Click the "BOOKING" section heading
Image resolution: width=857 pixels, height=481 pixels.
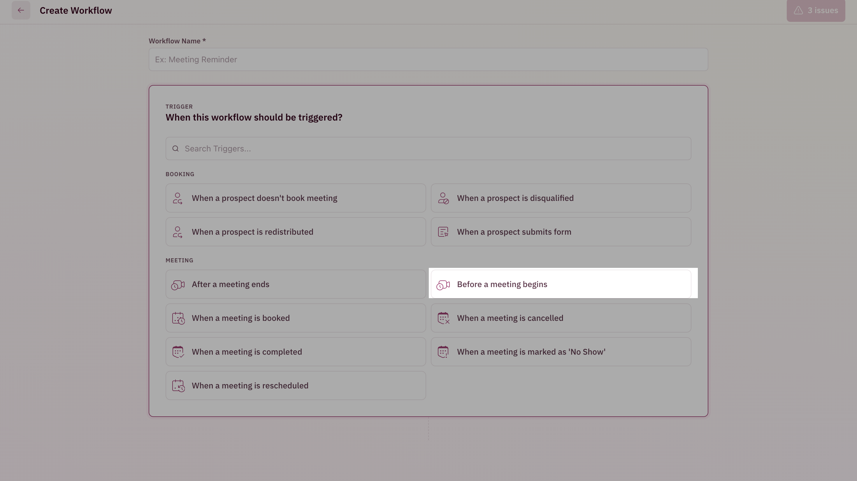tap(180, 174)
